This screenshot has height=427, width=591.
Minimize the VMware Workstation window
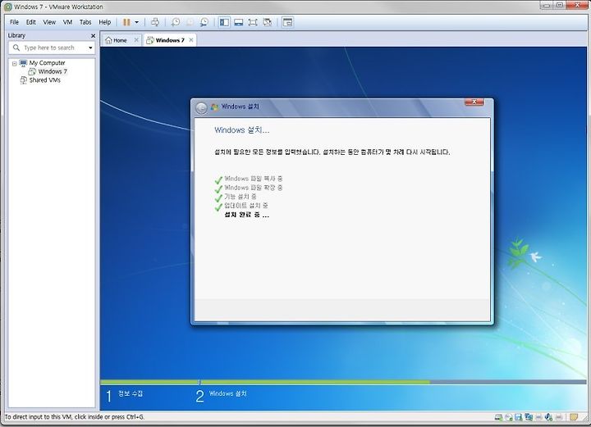pyautogui.click(x=547, y=5)
